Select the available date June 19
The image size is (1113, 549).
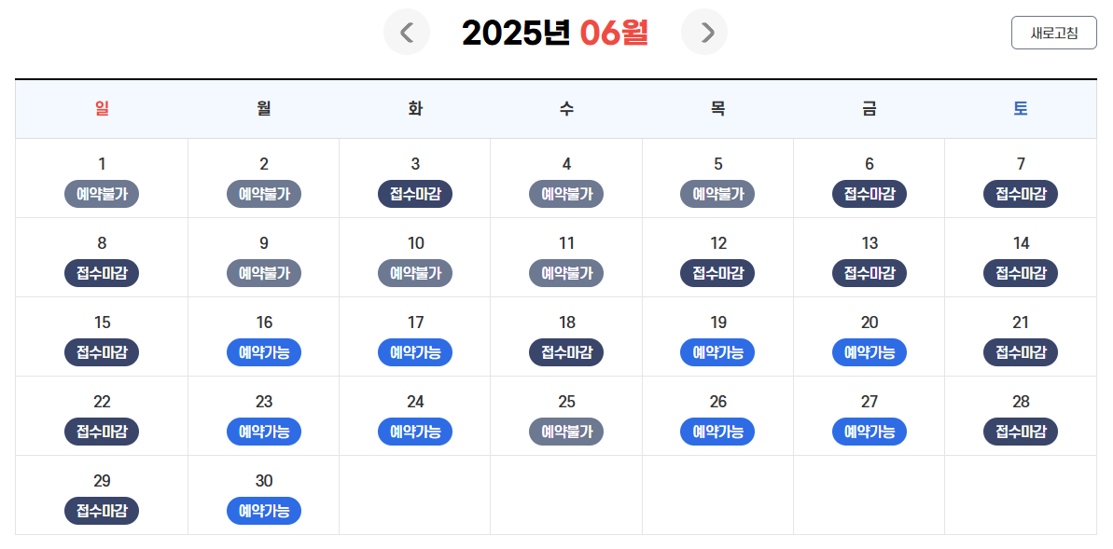pos(717,352)
